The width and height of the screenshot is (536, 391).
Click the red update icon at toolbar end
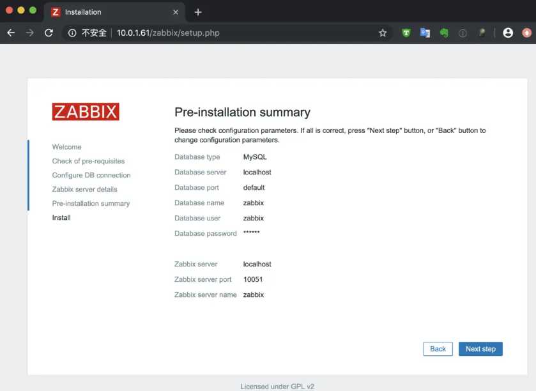(527, 33)
